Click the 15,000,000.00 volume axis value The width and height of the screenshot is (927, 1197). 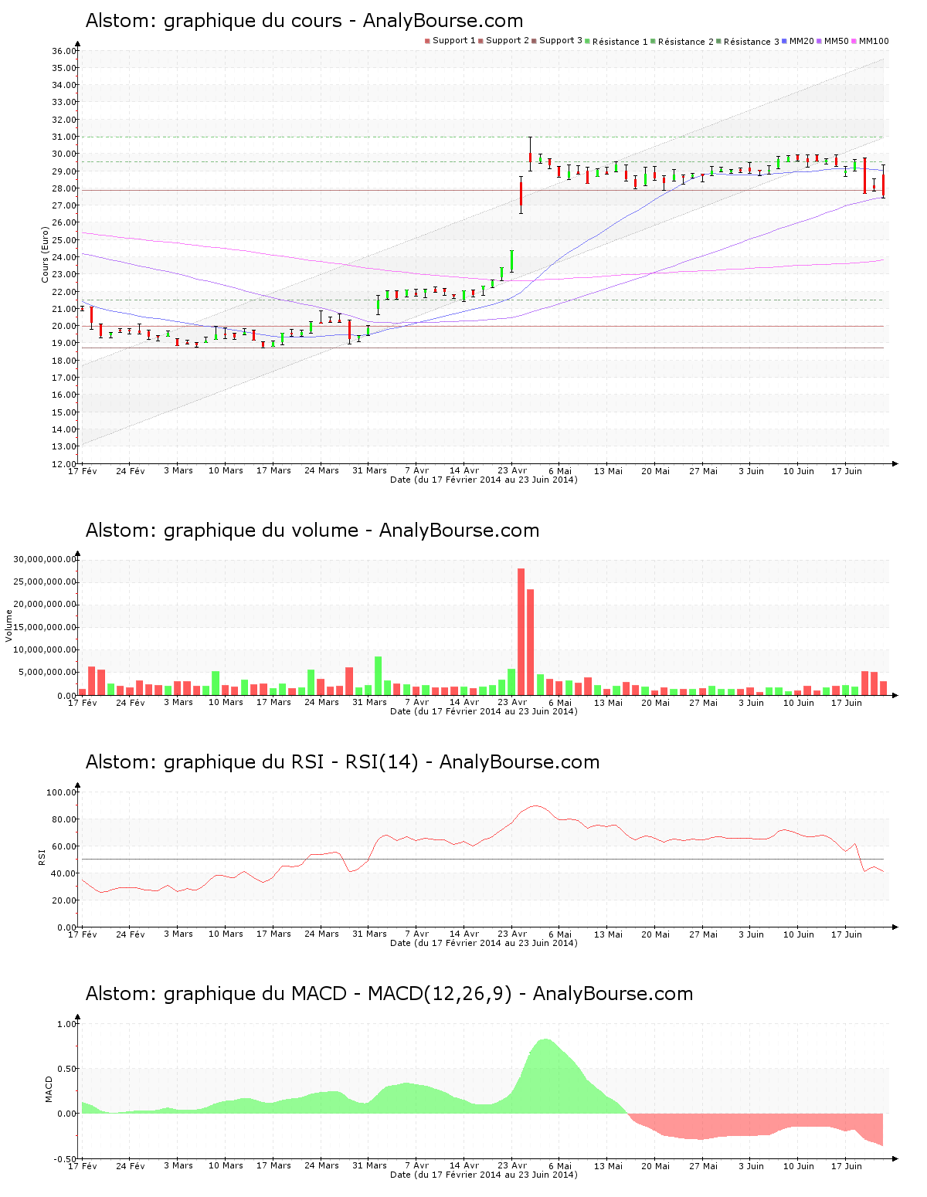point(46,627)
